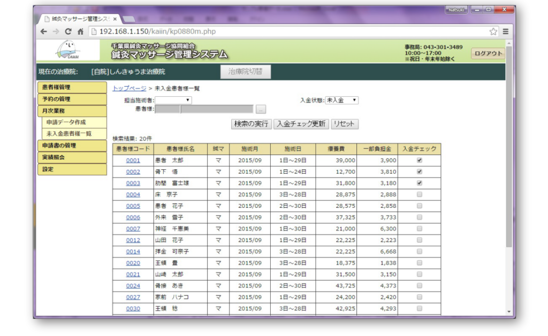Open patient code 0001 link
This screenshot has height=336, width=548.
[x=133, y=160]
